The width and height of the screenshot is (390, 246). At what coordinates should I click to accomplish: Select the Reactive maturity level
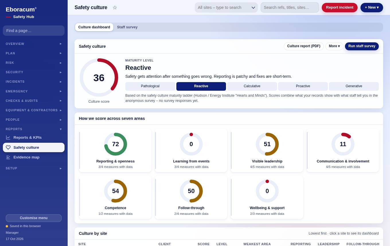point(201,86)
